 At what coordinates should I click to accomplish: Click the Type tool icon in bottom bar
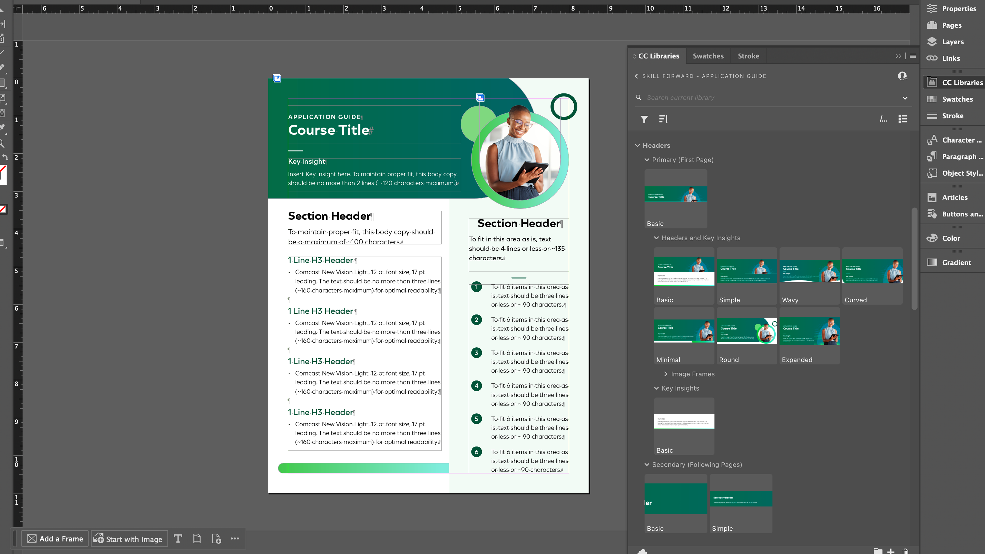[x=178, y=538]
